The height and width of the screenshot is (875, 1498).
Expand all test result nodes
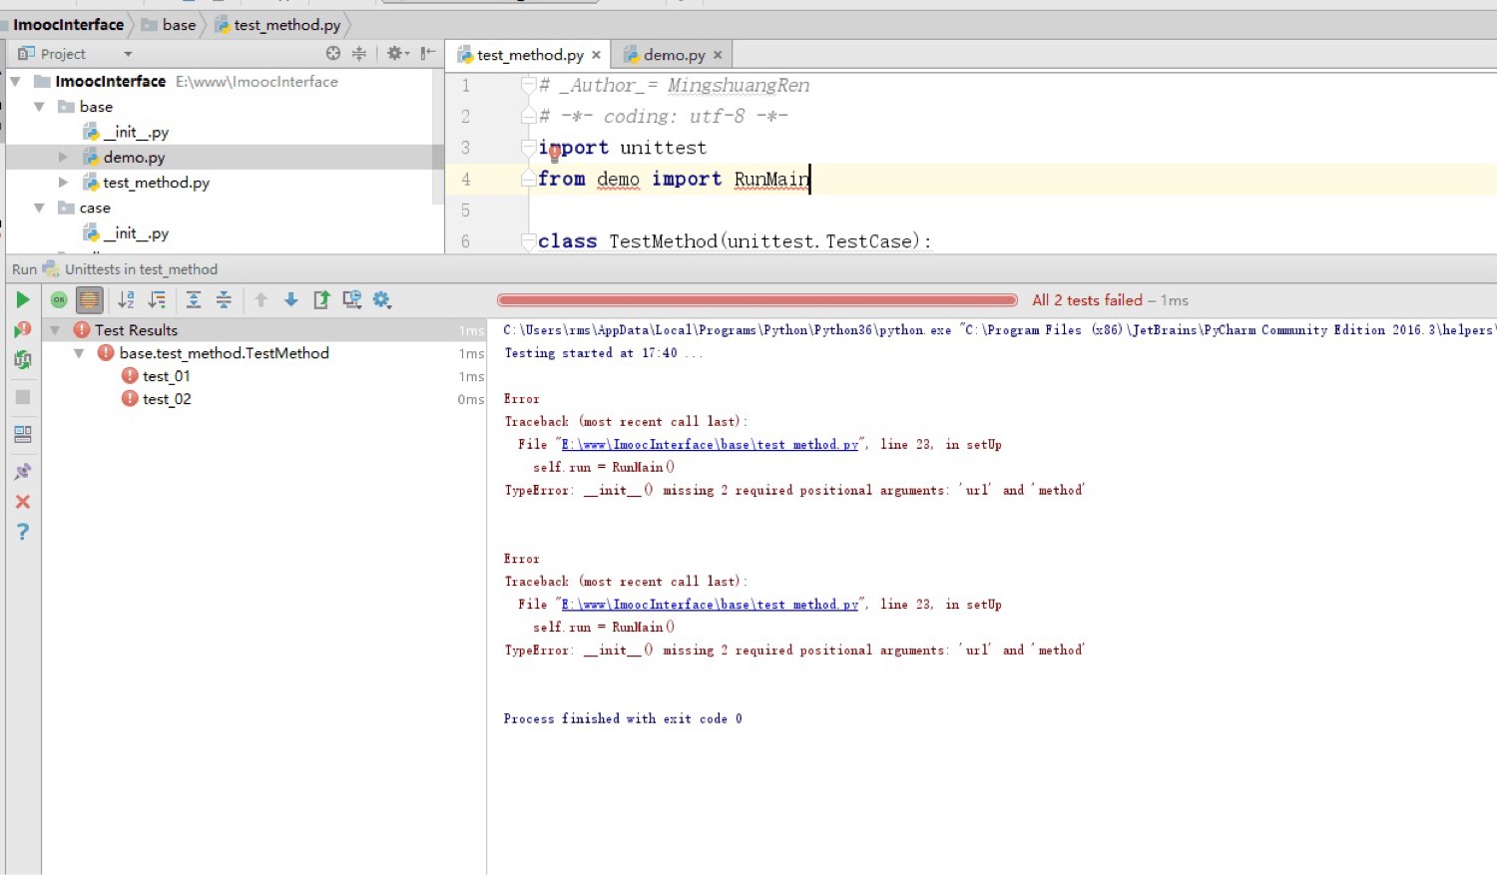point(194,300)
